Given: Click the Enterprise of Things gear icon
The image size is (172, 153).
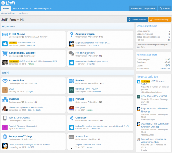Looking at the screenshot, I should tap(5, 137).
